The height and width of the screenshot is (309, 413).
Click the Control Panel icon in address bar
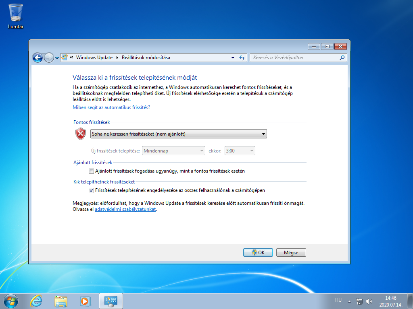point(65,57)
